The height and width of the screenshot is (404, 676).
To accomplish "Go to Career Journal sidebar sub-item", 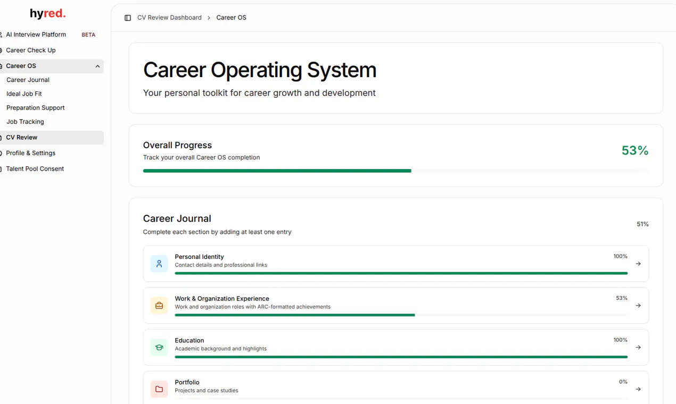I will point(28,80).
